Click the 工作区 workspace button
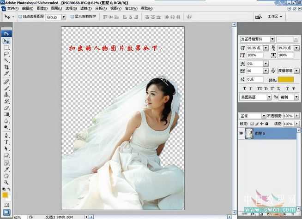The width and height of the screenshot is (302, 219). point(275,17)
